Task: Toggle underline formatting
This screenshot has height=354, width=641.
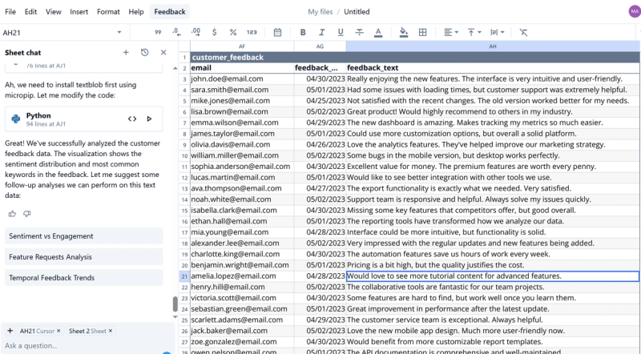Action: pos(341,32)
